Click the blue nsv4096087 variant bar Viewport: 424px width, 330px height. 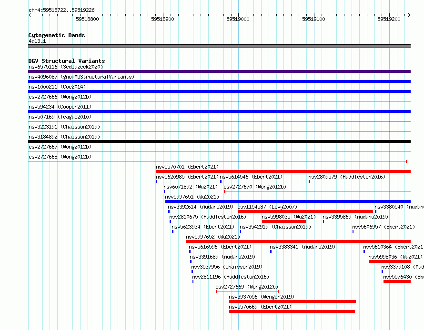coord(219,81)
